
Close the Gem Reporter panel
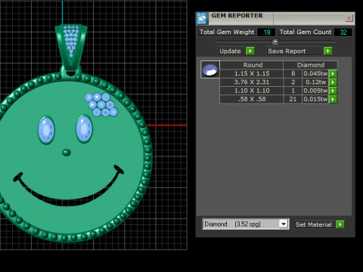click(349, 18)
